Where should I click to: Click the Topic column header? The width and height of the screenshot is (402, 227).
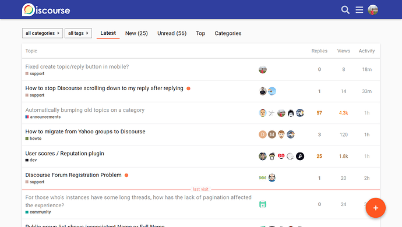pos(31,51)
